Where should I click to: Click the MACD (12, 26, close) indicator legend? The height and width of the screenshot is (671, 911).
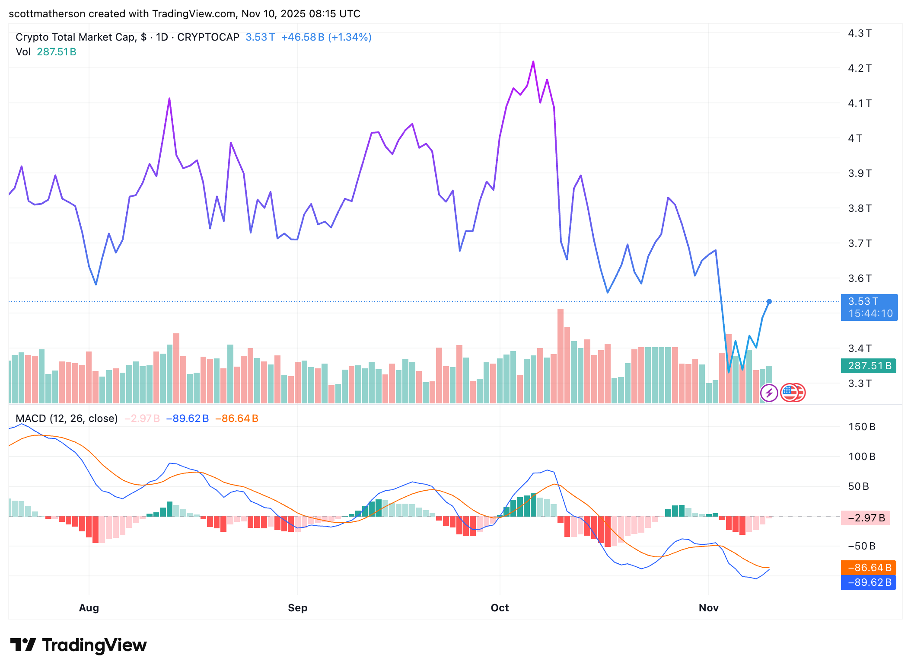[x=67, y=419]
